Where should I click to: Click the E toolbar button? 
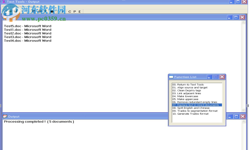pos(80,11)
